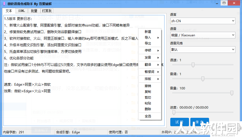The width and height of the screenshot is (242, 137).
Task: Maximize the application window
Action: point(224,3)
